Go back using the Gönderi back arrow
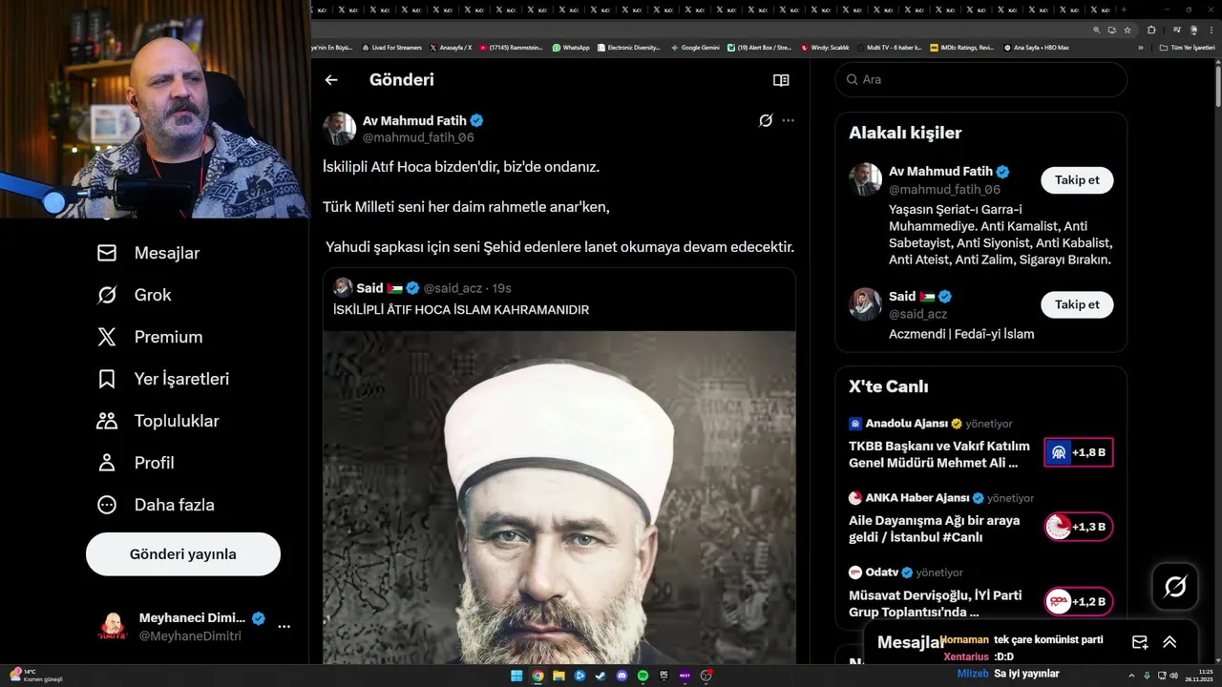The width and height of the screenshot is (1222, 687). 331,80
